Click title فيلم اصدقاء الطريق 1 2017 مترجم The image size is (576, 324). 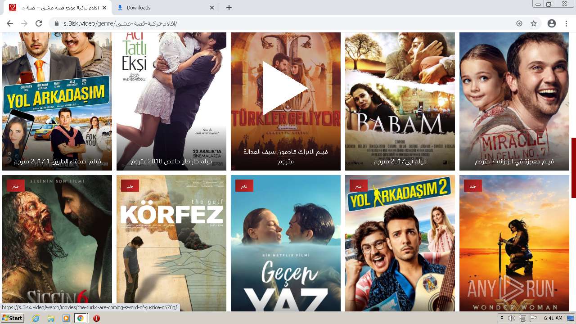click(57, 161)
